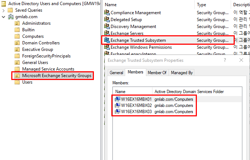Expand the Saved Queries node
The width and height of the screenshot is (250, 160).
click(4, 11)
